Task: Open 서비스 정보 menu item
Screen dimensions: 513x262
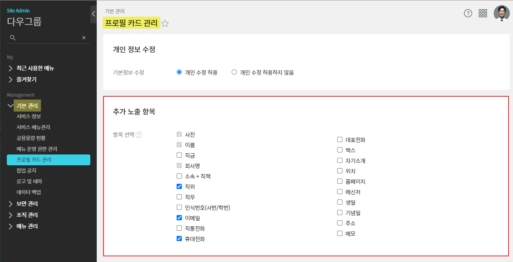Action: 28,116
